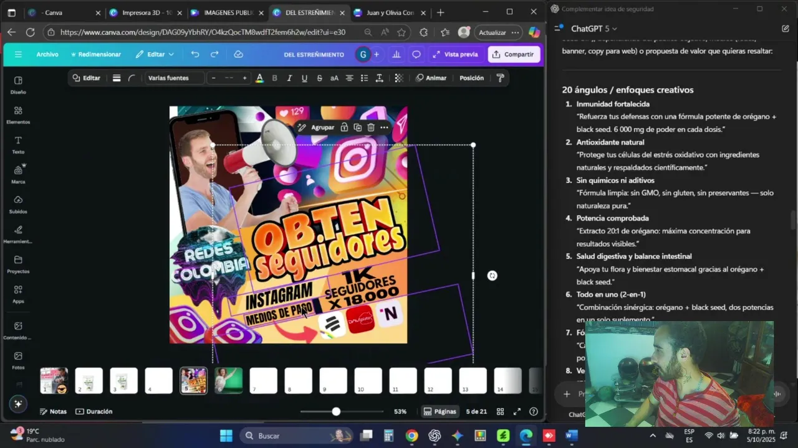Open Varias fuentes font dropdown
The height and width of the screenshot is (448, 798).
[174, 78]
